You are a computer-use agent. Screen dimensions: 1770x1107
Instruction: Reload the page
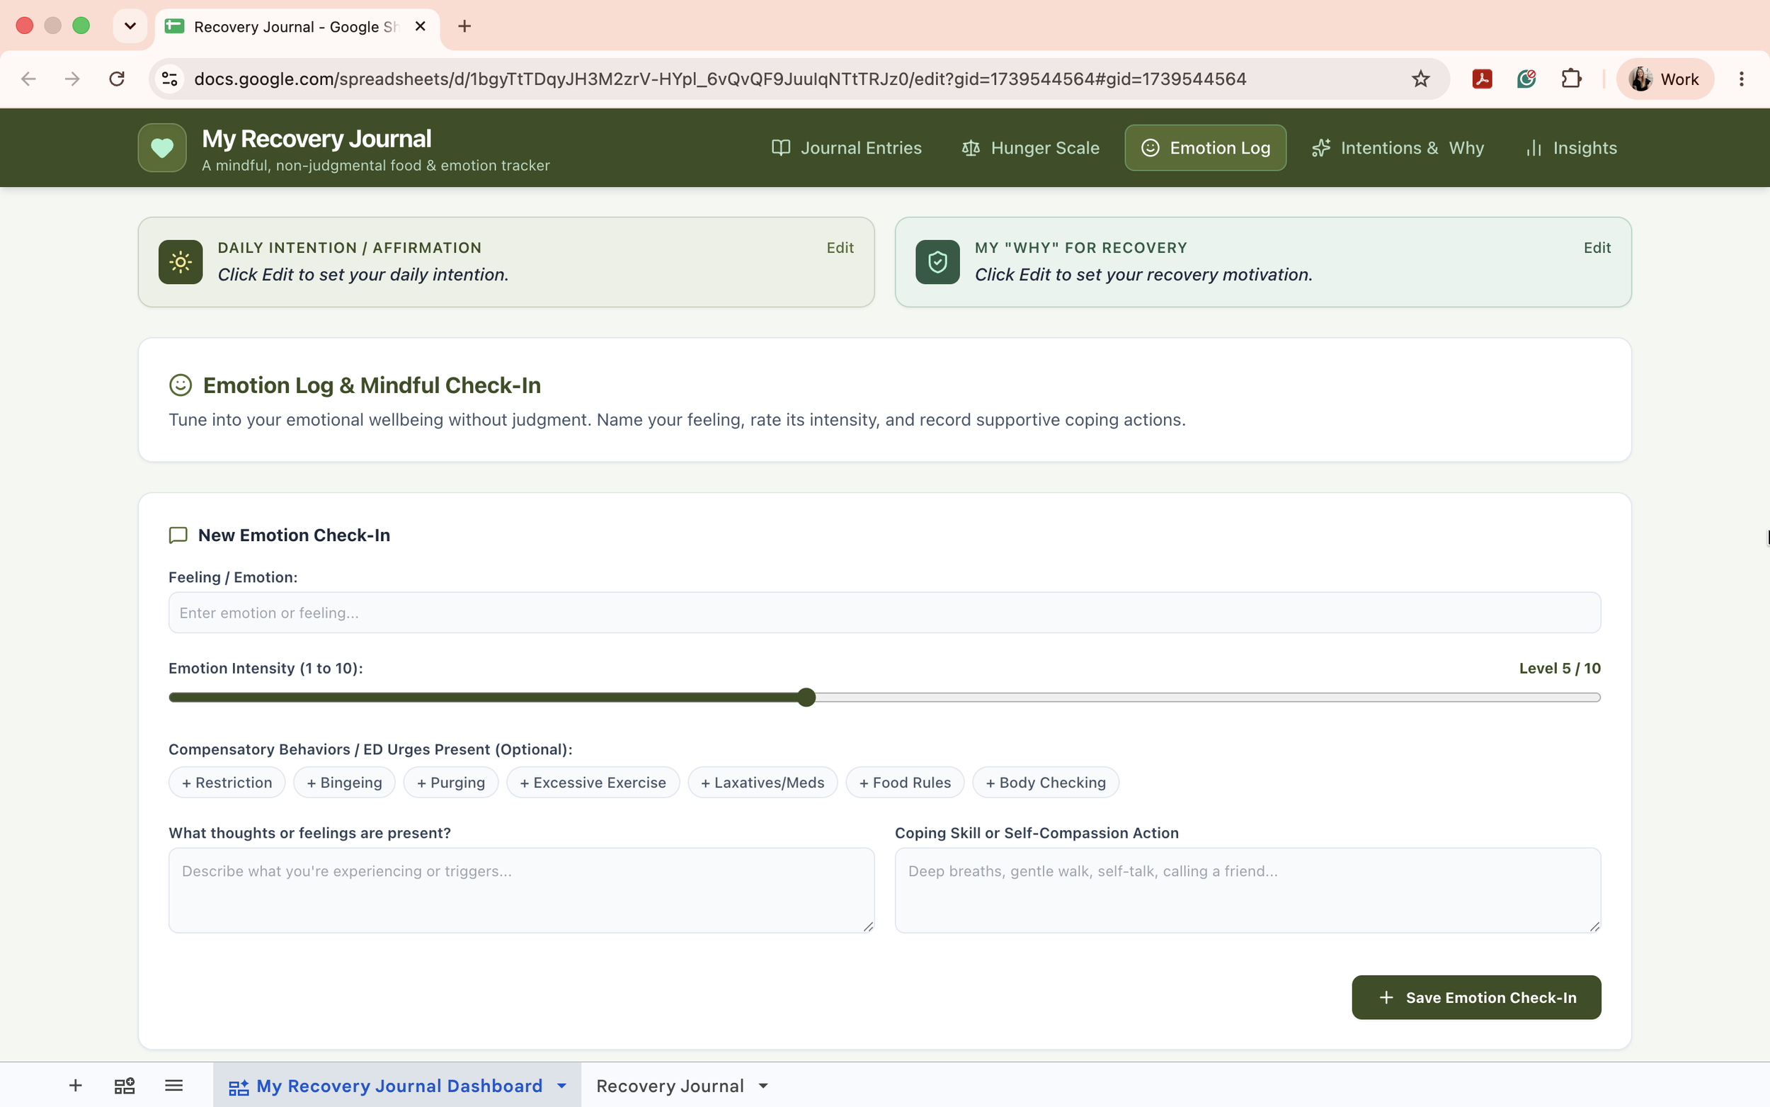(x=117, y=79)
